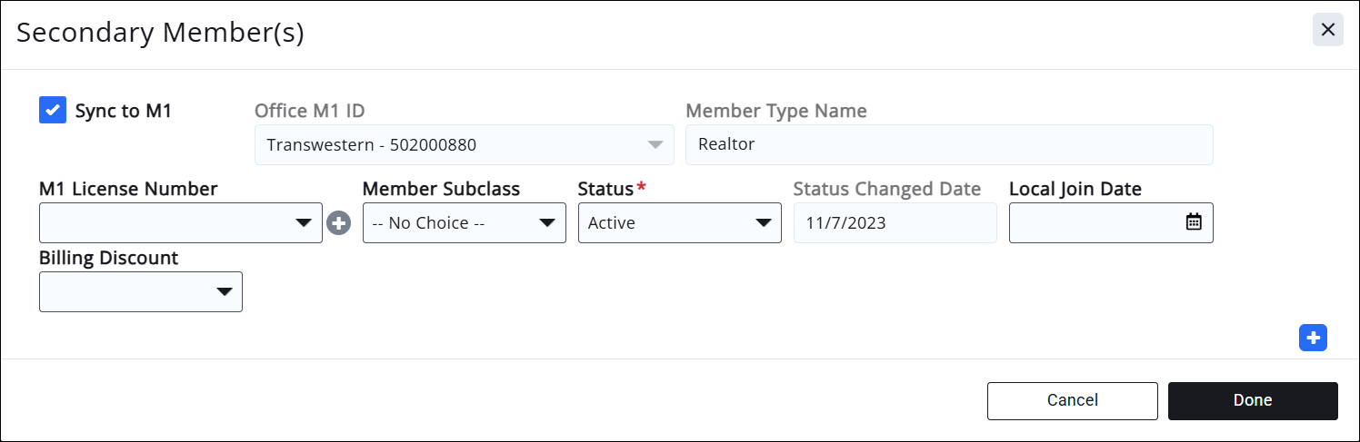Viewport: 1360px width, 442px height.
Task: Click the Billing Discount label text
Action: pyautogui.click(x=108, y=258)
